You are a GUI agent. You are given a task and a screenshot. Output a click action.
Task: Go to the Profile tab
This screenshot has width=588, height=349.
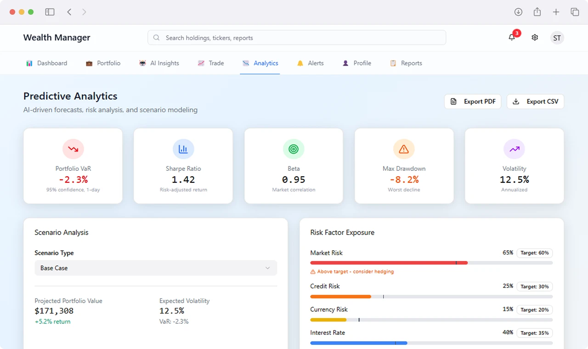357,63
